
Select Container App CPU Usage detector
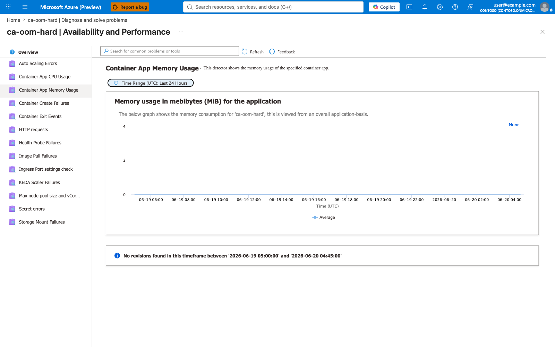46,77
